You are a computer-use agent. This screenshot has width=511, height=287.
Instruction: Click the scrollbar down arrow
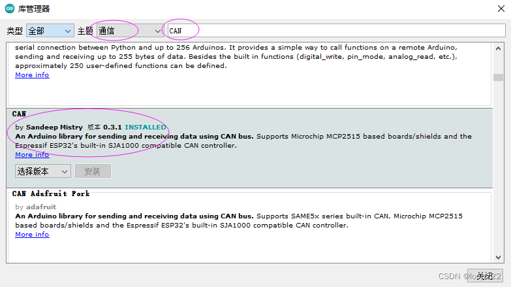point(498,258)
